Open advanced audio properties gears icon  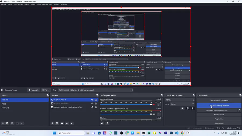pos(102,123)
